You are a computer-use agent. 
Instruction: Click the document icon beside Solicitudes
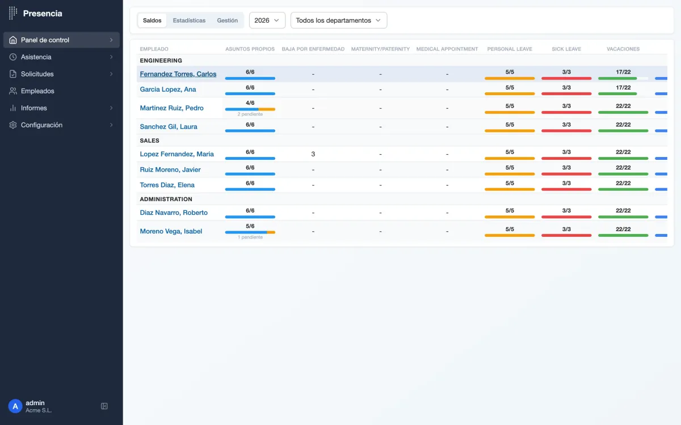pyautogui.click(x=13, y=74)
